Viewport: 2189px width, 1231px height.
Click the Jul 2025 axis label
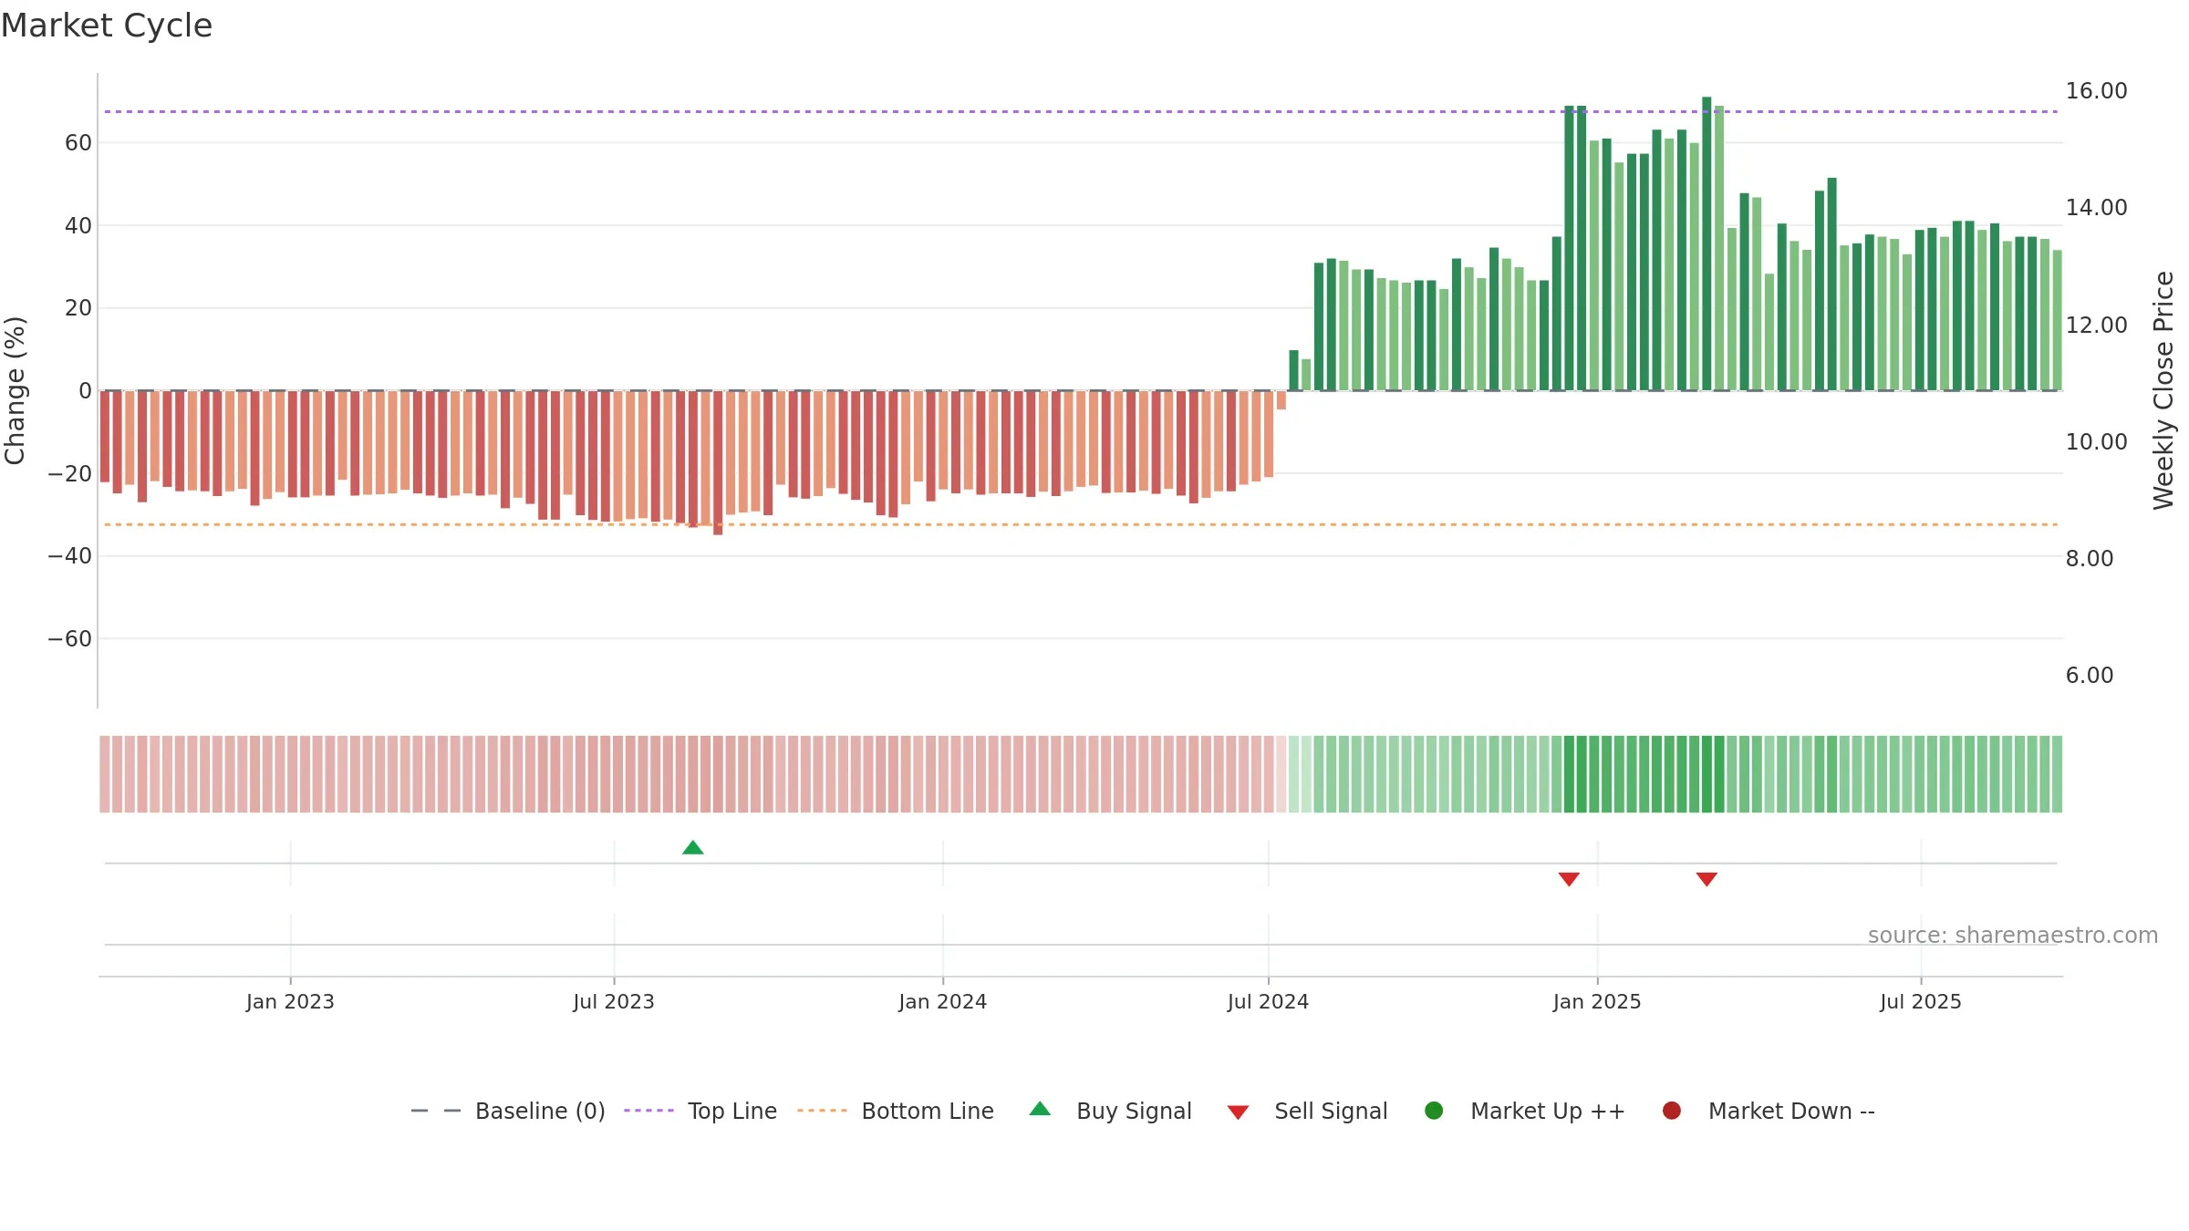click(x=1921, y=1002)
